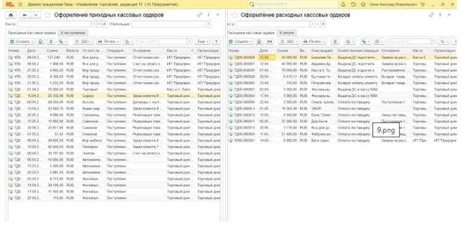Open the history icon in title bar
Viewport: 462px width, 226px height.
click(354, 4)
